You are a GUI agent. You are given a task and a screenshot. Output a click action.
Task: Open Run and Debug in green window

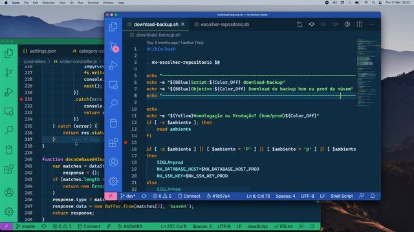coord(8,92)
